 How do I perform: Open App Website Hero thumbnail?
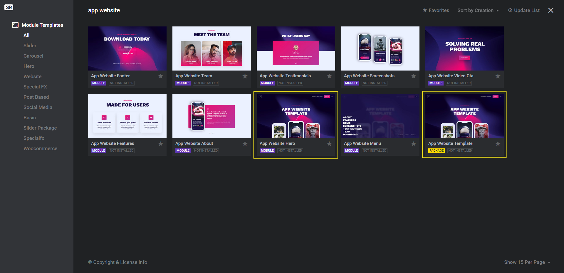click(x=296, y=116)
